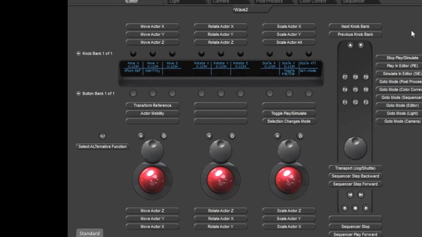
Task: Click the skip-to-start transport icon
Action: 350,195
